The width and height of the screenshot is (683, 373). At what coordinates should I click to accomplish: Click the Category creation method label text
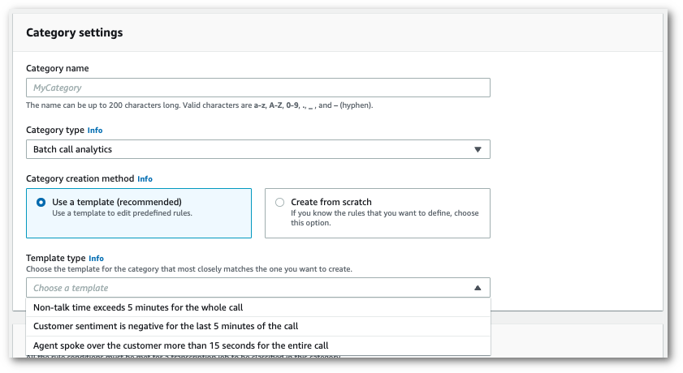click(x=80, y=178)
